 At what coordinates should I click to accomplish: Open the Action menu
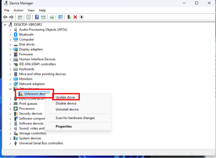[x=19, y=10]
